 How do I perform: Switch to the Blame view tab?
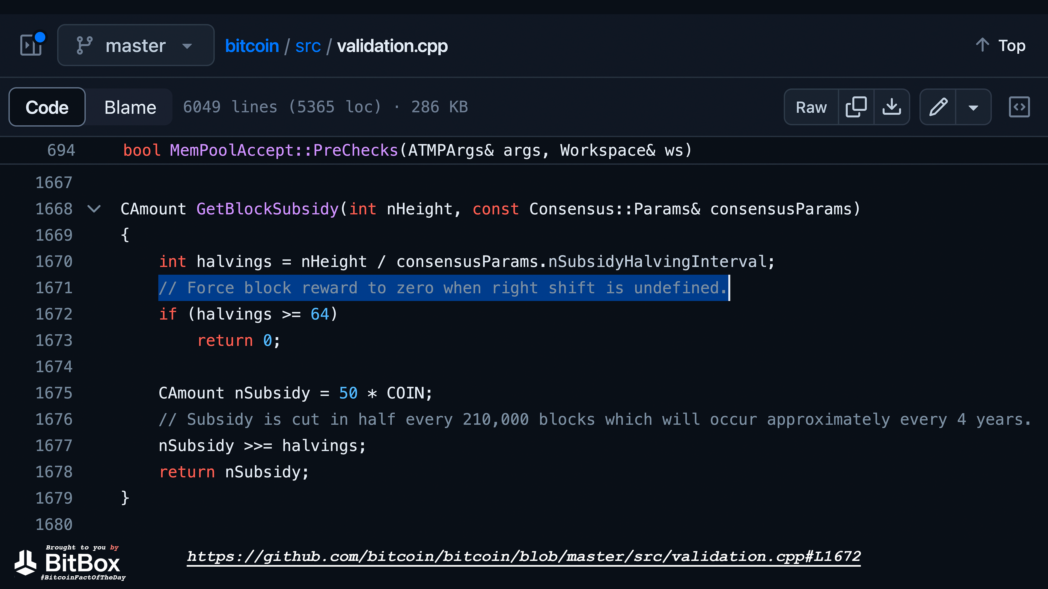point(130,107)
